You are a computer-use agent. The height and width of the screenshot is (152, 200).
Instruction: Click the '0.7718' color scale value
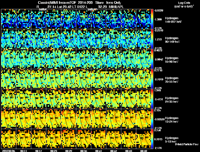tap(158, 70)
